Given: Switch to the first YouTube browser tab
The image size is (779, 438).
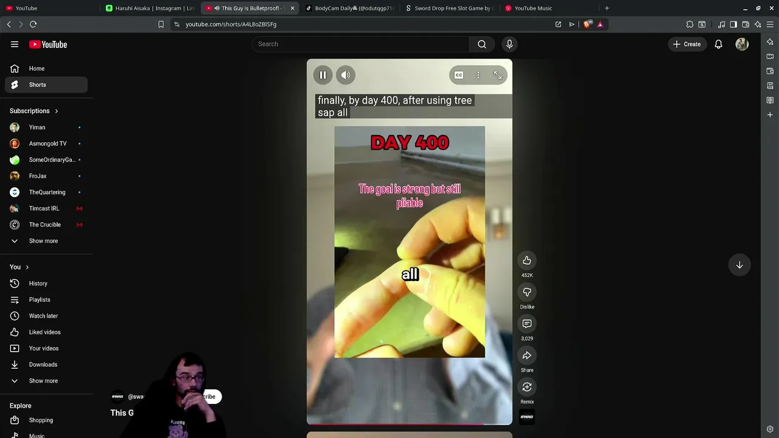Looking at the screenshot, I should (51, 8).
